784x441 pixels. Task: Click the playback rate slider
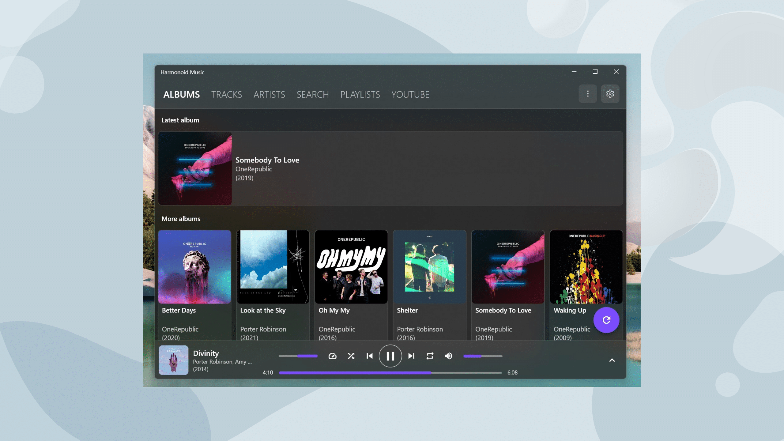click(x=298, y=356)
